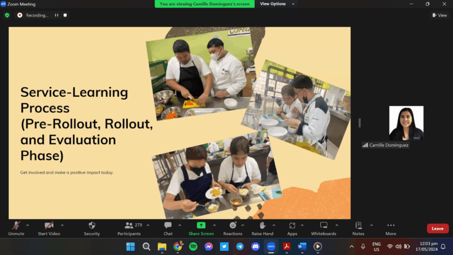This screenshot has width=453, height=255.
Task: Click the green Share Screen icon
Action: pos(201,225)
